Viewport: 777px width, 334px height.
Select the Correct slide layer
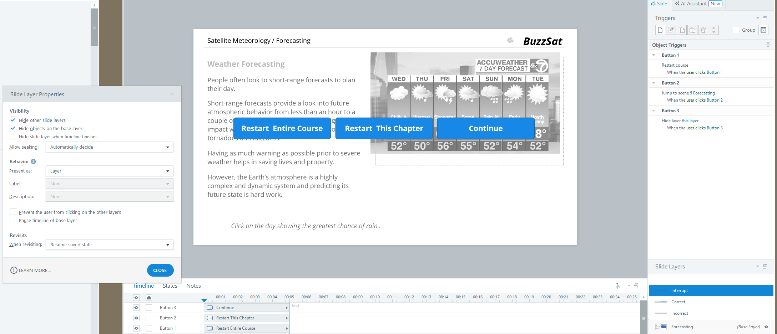tap(711, 302)
